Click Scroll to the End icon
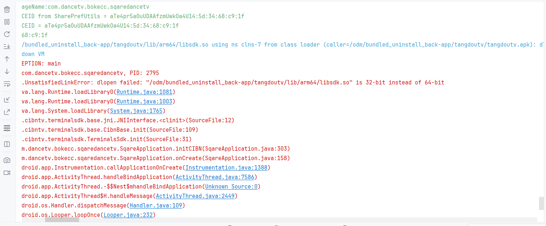 point(7,47)
